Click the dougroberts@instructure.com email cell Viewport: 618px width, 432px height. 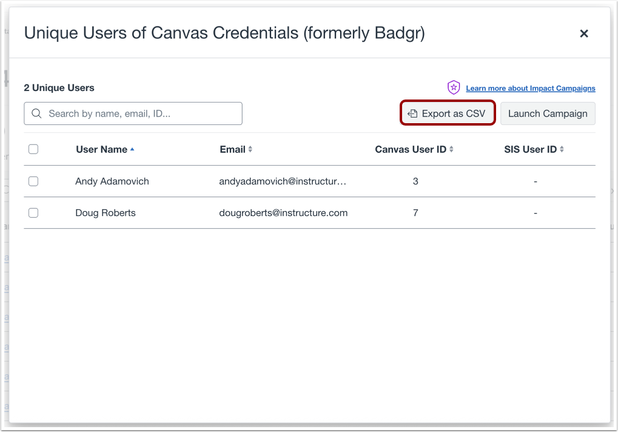283,213
